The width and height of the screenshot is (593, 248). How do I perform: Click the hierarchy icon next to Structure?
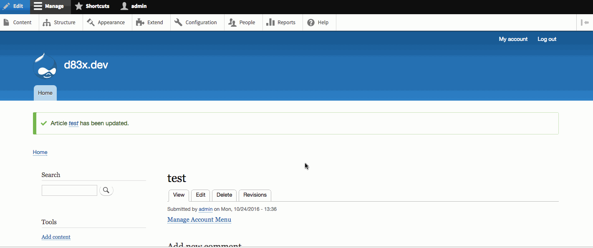click(46, 23)
